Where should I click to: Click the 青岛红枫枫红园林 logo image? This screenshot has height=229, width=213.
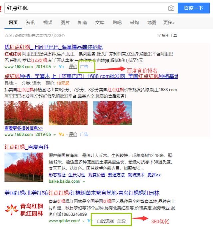tap(24, 210)
